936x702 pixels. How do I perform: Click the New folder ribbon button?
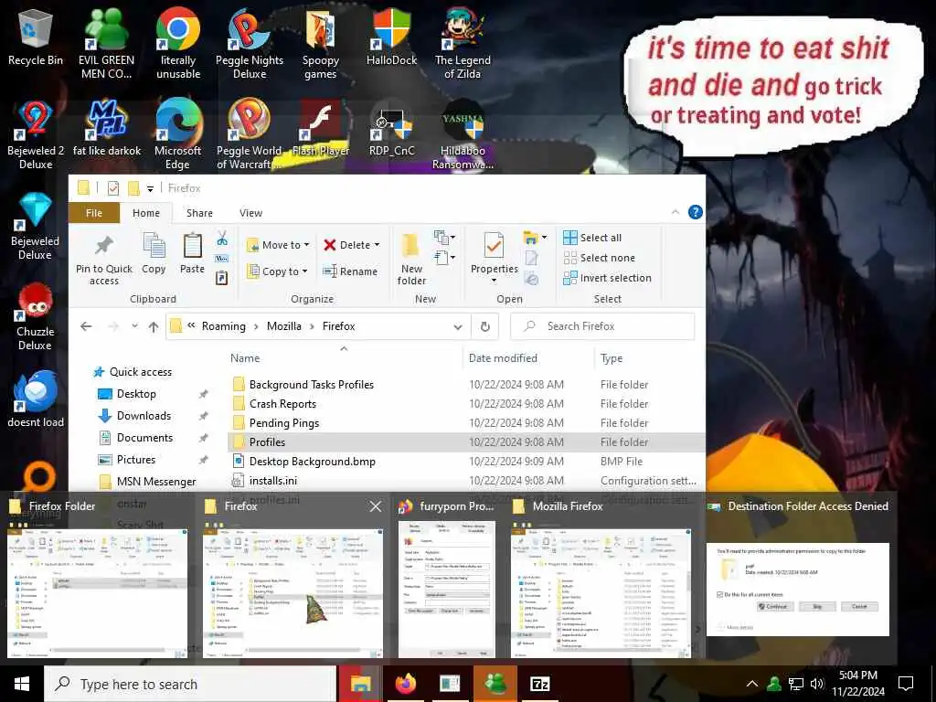pyautogui.click(x=411, y=261)
